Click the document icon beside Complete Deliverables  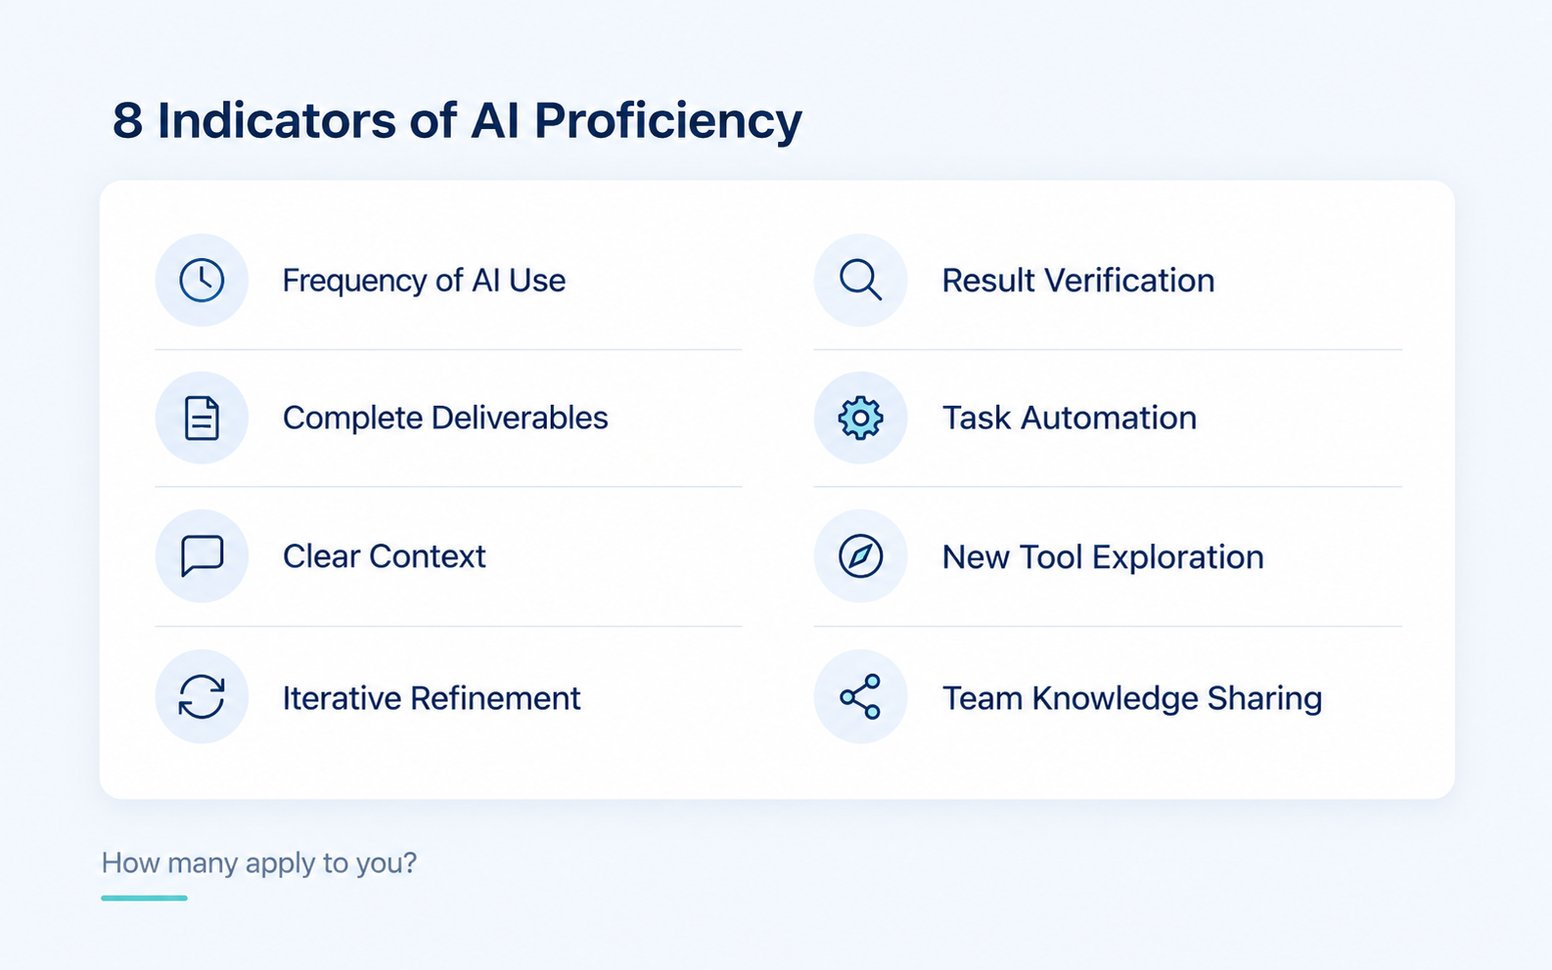[202, 418]
